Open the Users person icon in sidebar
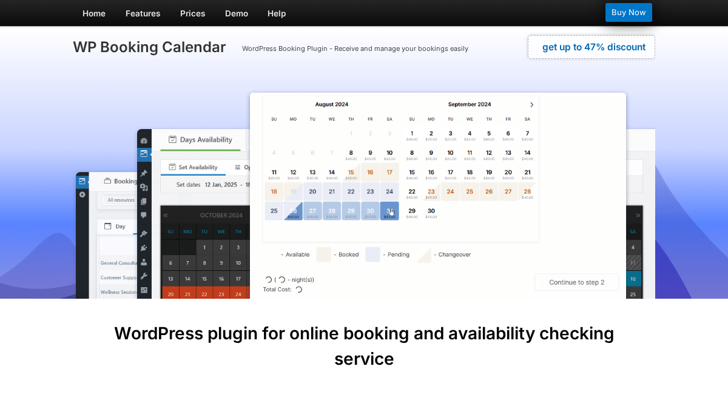728x409 pixels. (144, 262)
